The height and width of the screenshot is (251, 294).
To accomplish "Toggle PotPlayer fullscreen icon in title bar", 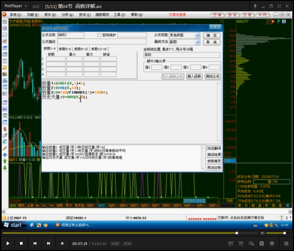I will tap(279, 6).
